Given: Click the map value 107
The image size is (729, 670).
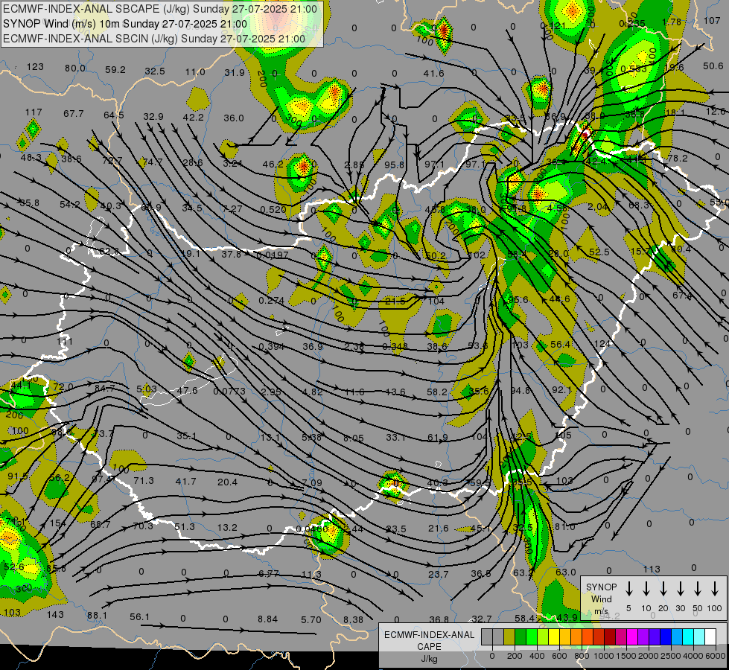Looking at the screenshot, I should [x=712, y=20].
